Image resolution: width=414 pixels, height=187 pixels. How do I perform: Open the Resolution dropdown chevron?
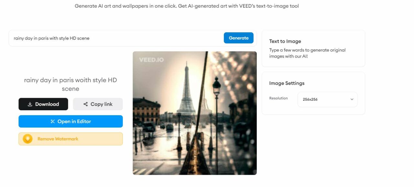coord(352,99)
